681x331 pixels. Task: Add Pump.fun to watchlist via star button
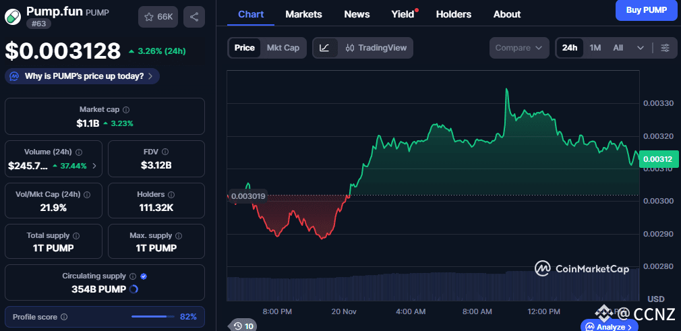tap(158, 17)
